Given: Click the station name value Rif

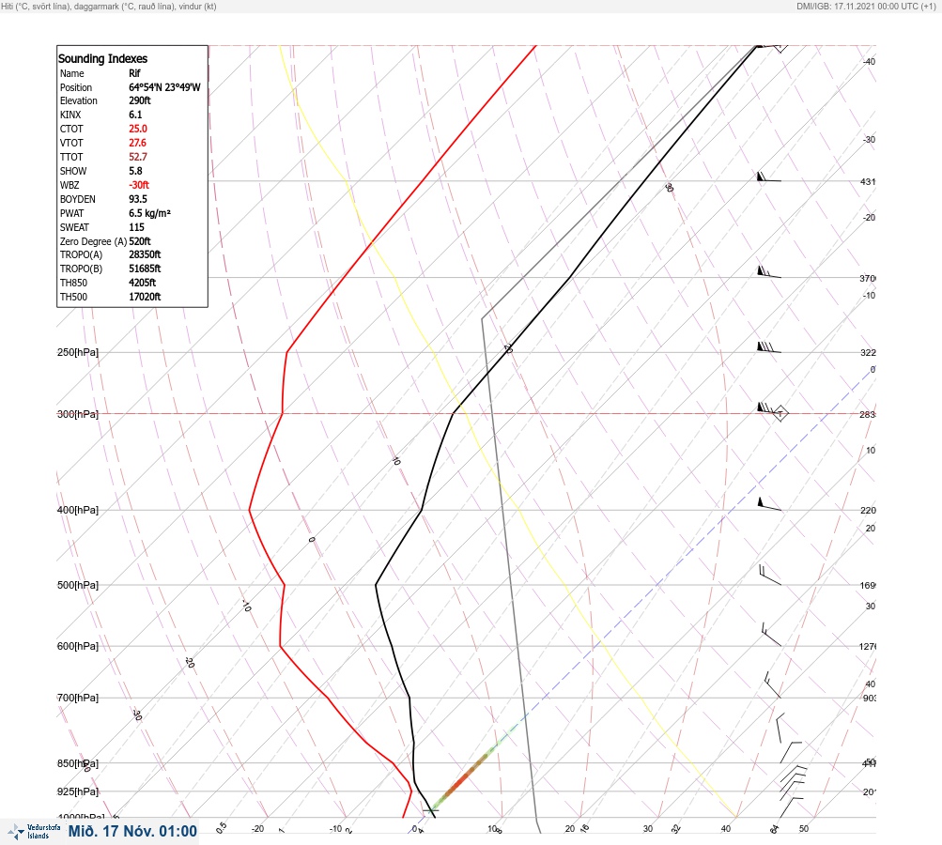Looking at the screenshot, I should point(134,73).
